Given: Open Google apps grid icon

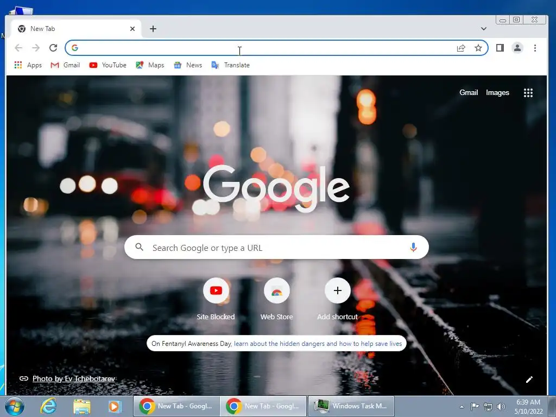Looking at the screenshot, I should (528, 92).
